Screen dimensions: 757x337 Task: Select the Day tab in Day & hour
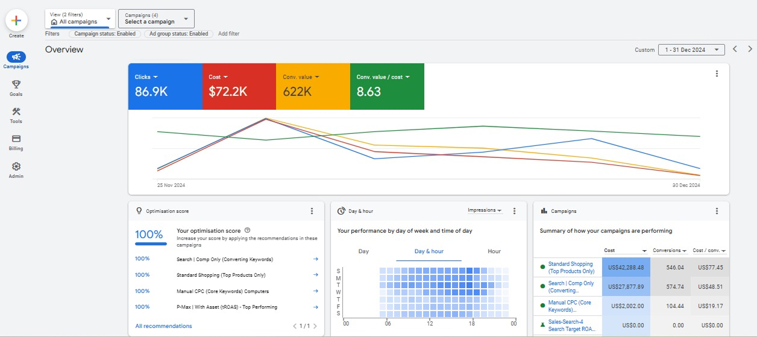click(x=363, y=251)
